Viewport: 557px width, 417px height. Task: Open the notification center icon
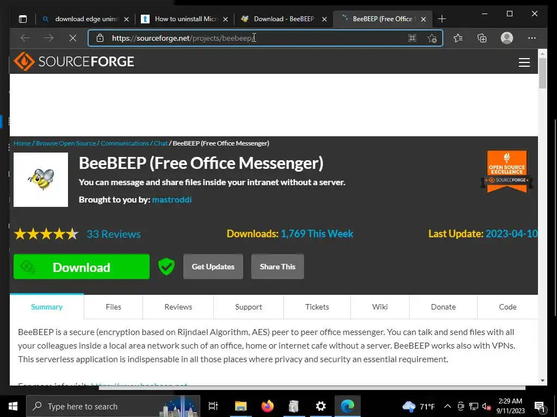pyautogui.click(x=540, y=406)
